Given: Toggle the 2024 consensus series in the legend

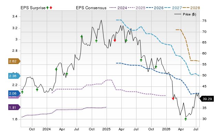Looking at the screenshot, I should pos(118,8).
